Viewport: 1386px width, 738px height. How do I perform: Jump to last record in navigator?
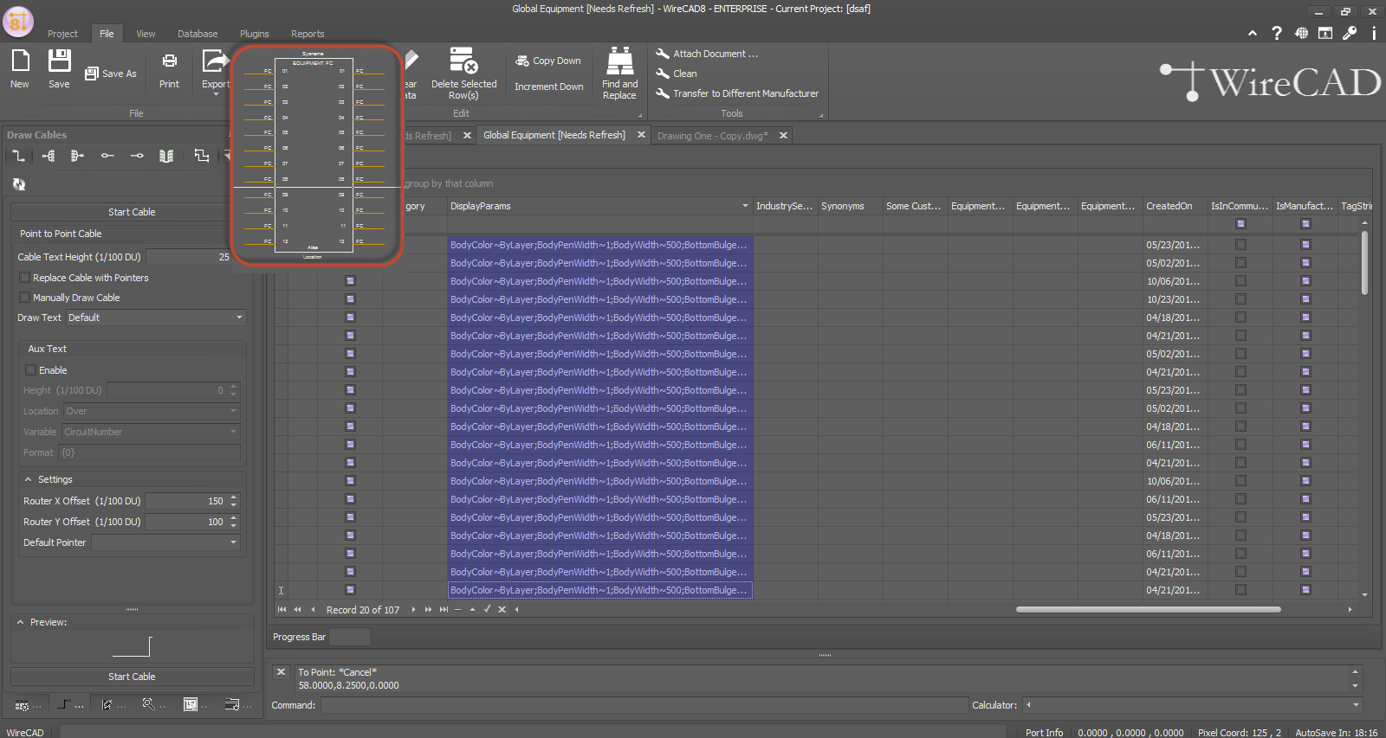[x=444, y=610]
